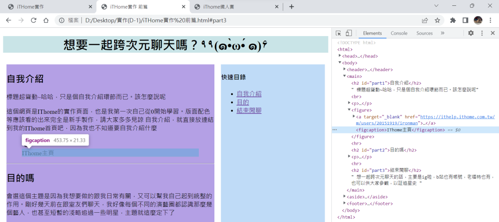Click the 目的 link in 快速目錄

(x=243, y=102)
